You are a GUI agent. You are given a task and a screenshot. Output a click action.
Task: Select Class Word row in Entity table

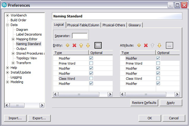[83, 79]
